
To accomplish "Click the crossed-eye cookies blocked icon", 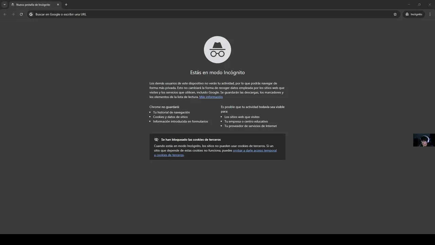I will tap(156, 140).
